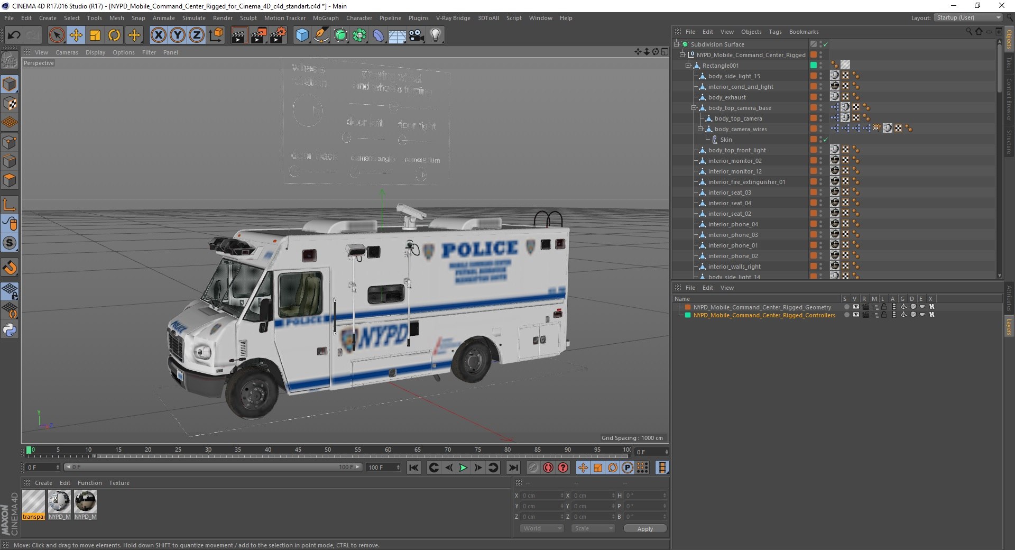Switch to Polygons mode

tap(10, 180)
